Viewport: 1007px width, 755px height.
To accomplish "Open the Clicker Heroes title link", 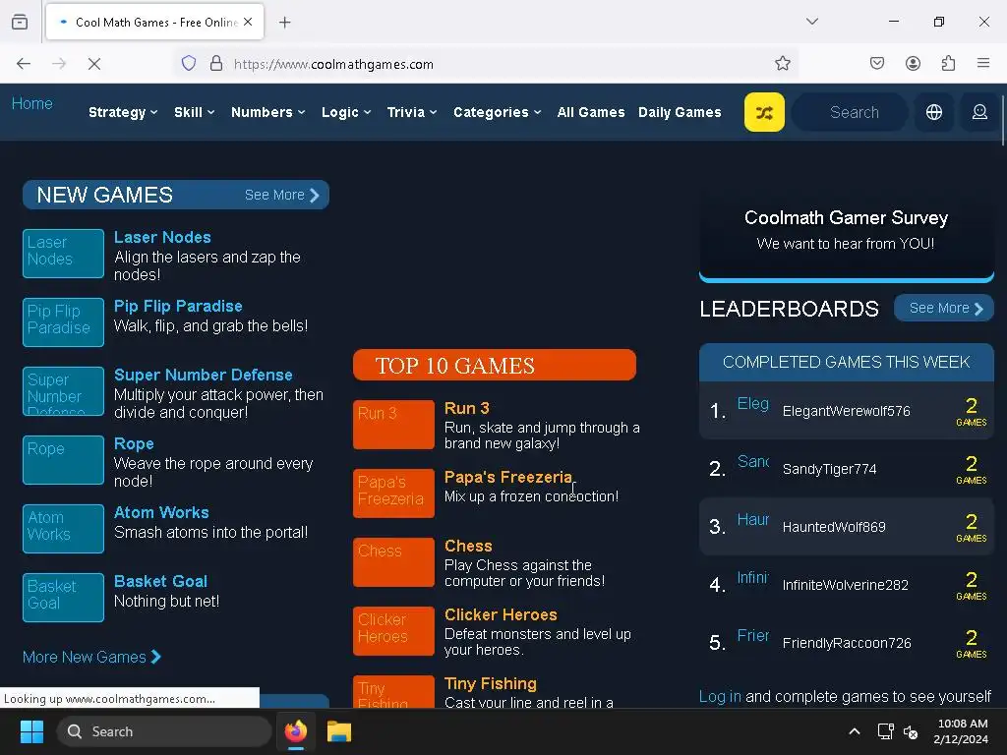I will click(x=501, y=614).
